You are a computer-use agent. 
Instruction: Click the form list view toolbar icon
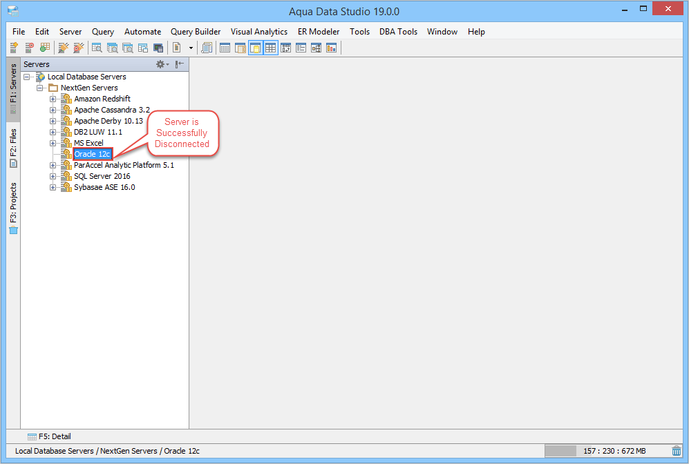[x=301, y=48]
